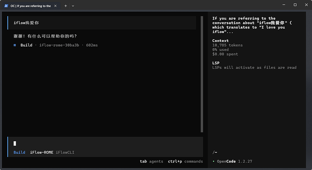Click the 'OpenCode' label in the footer
Viewport: 312px width, 170px height.
pyautogui.click(x=226, y=161)
